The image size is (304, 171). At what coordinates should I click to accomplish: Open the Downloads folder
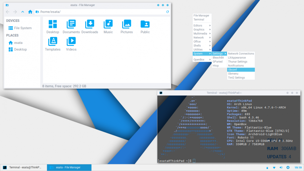tap(90, 27)
